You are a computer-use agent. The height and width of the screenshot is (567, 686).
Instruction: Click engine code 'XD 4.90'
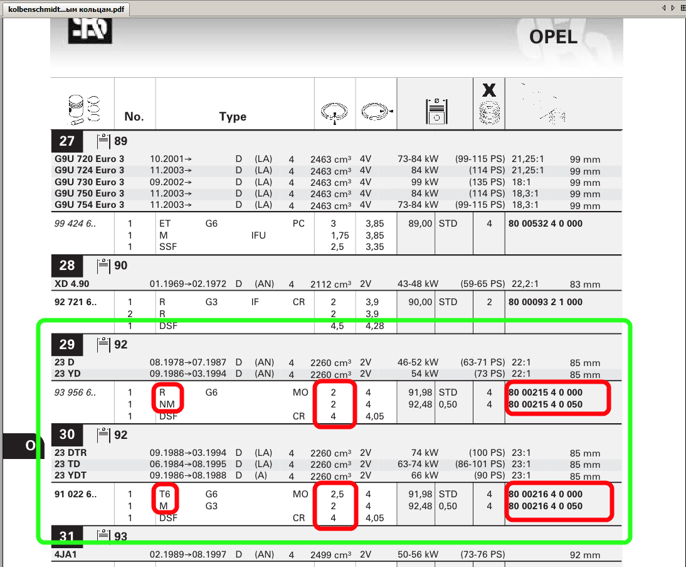click(x=71, y=284)
